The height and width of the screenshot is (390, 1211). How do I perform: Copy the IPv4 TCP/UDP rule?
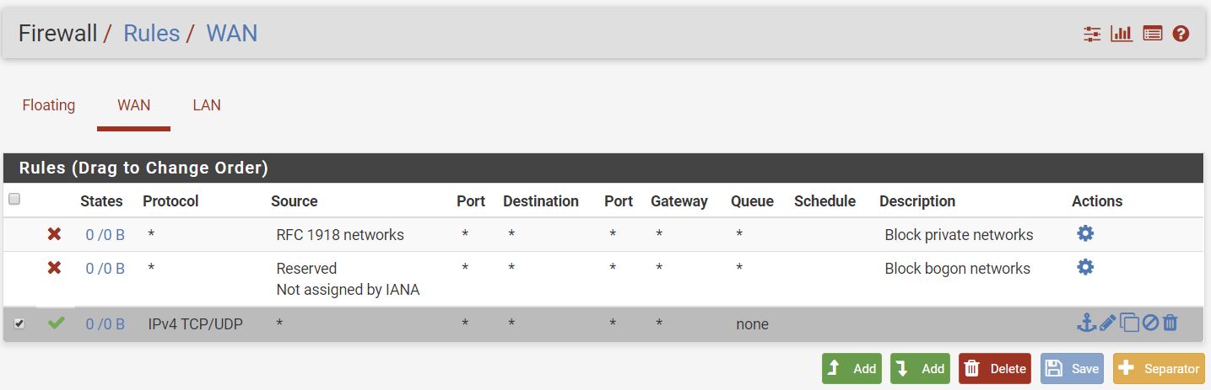(1129, 322)
